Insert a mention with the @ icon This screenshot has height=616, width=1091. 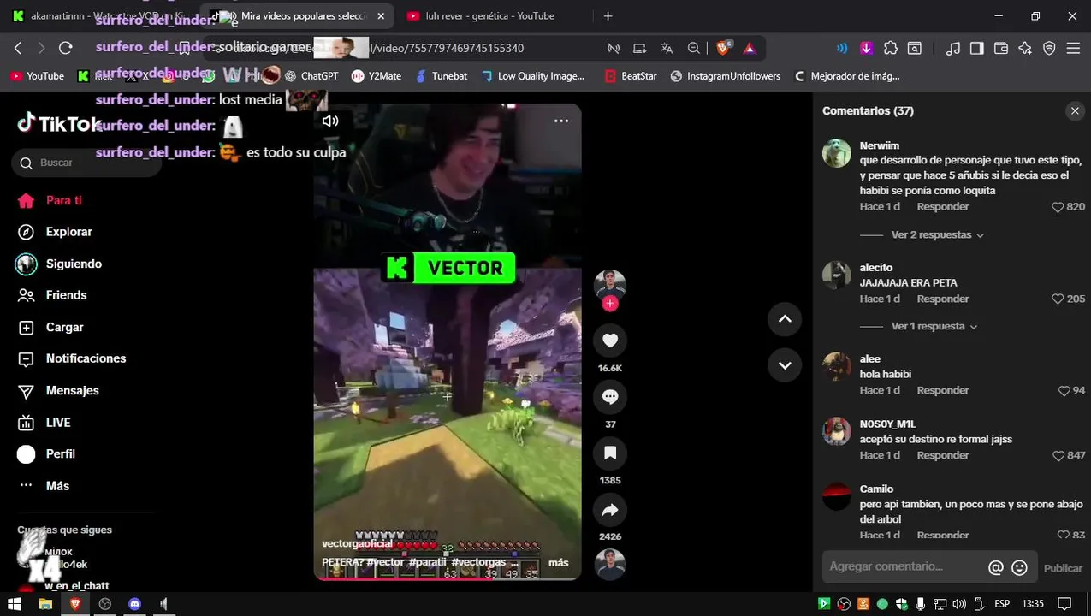pos(995,567)
